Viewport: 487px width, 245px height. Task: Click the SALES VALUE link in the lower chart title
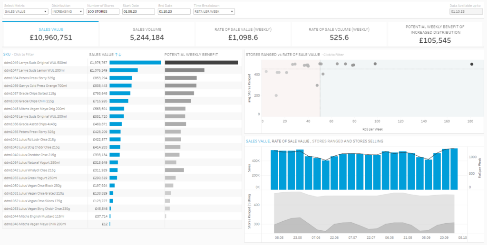pyautogui.click(x=257, y=141)
